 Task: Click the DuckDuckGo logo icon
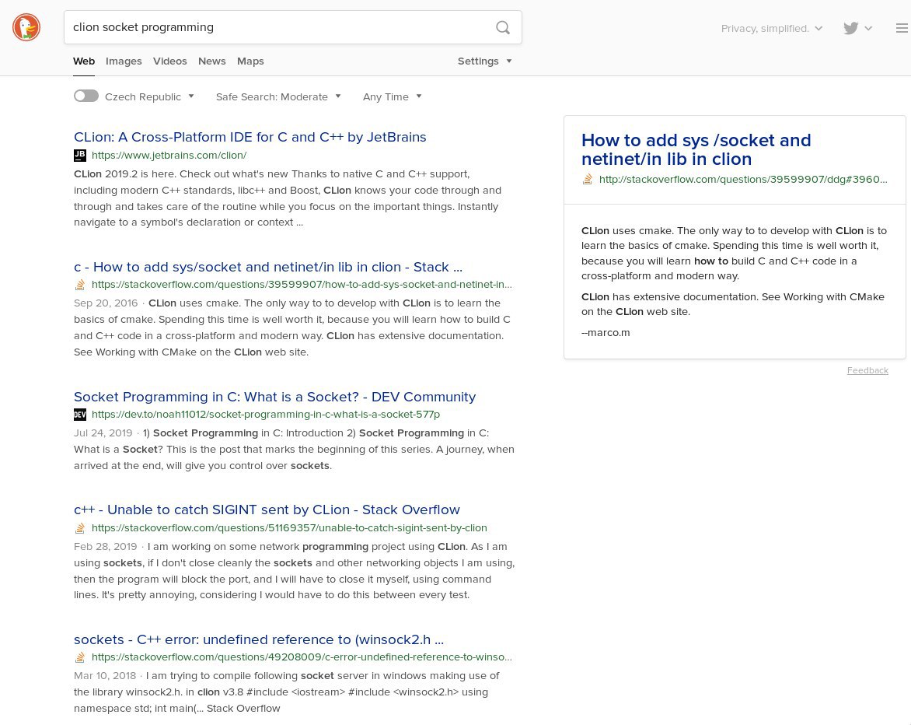(26, 27)
